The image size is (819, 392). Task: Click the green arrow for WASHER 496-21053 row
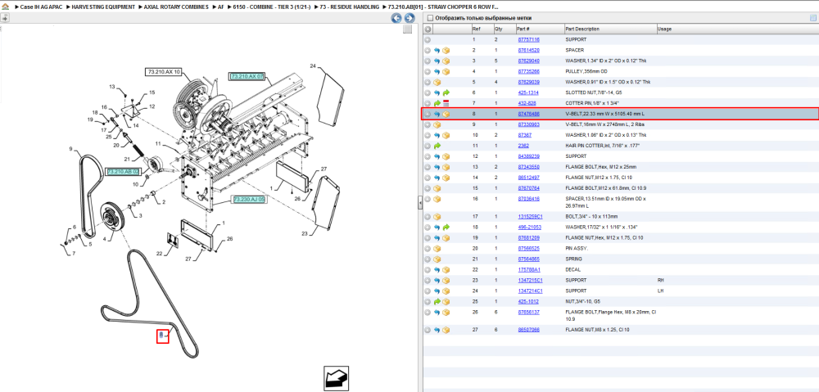tap(446, 227)
